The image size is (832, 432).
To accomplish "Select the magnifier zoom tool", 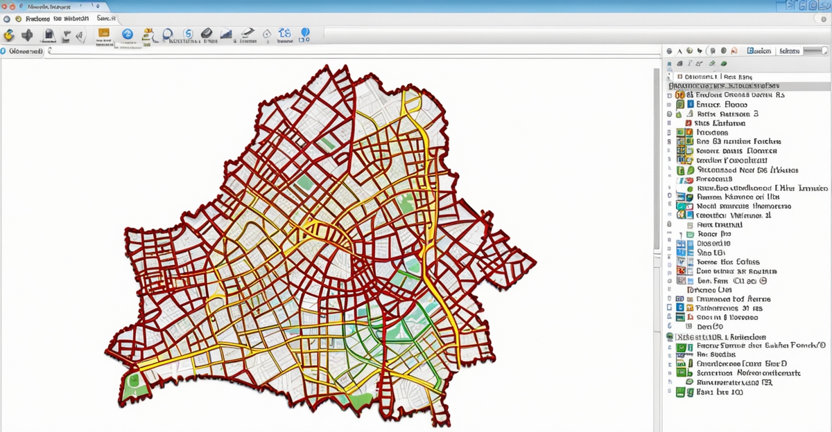I will click(x=167, y=34).
